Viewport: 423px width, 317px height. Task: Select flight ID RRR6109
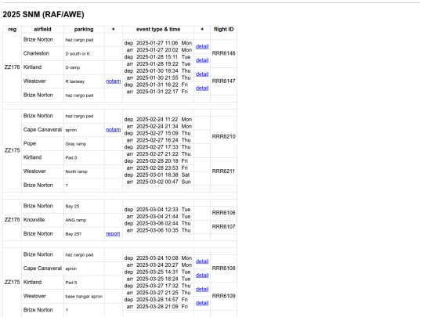tap(223, 296)
